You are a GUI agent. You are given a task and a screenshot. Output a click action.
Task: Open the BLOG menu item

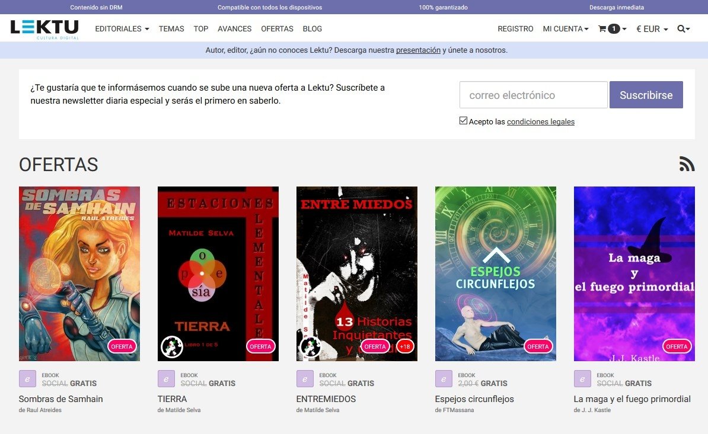(x=312, y=29)
